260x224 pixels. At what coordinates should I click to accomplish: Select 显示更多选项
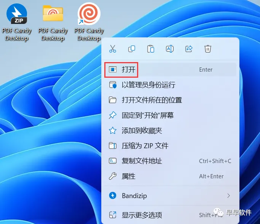point(170,215)
